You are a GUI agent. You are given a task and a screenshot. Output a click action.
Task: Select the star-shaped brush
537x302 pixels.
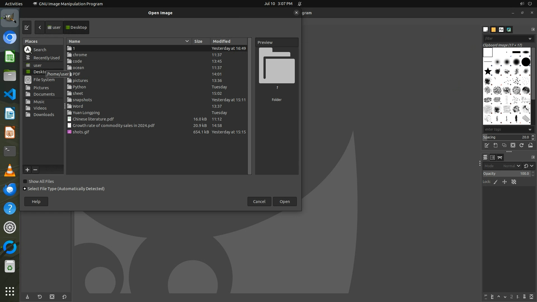click(x=488, y=71)
